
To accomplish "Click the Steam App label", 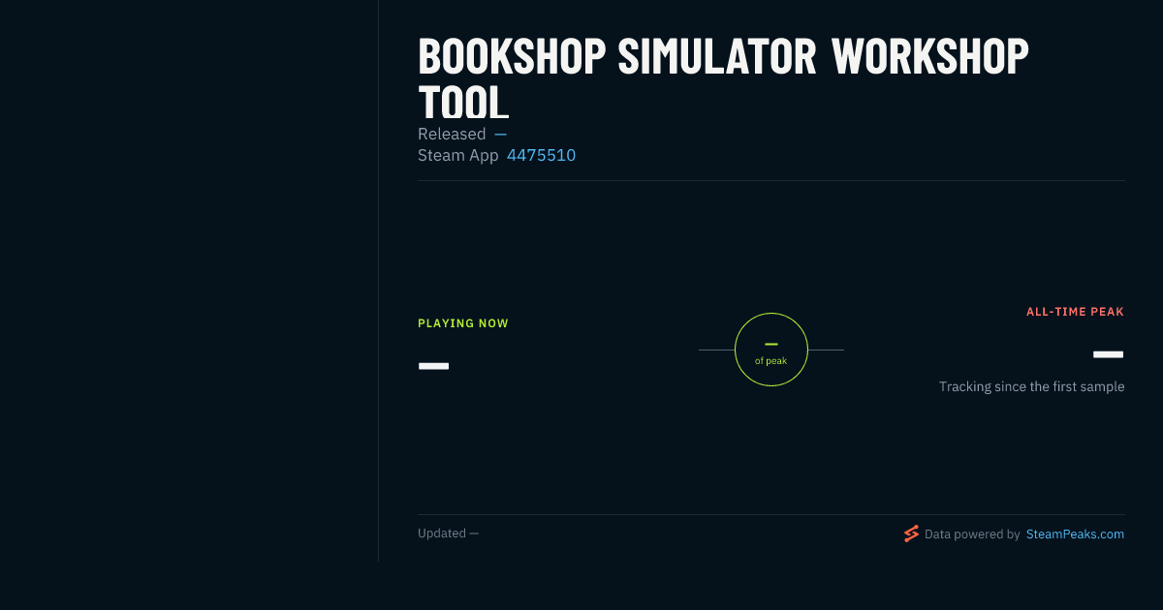I will (x=458, y=155).
